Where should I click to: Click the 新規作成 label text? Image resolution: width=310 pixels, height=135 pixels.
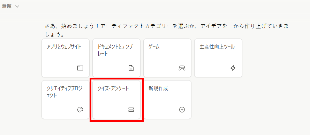[158, 88]
